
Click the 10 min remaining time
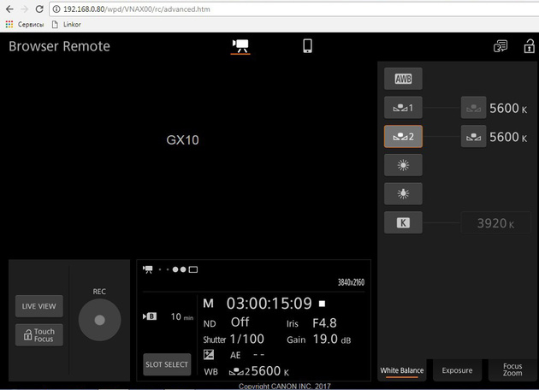[x=182, y=316]
